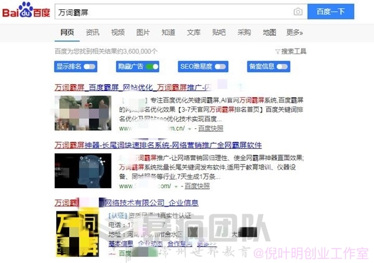Turn off the 隐藏广告 toggle
Viewport: 374px width, 263px height.
click(x=151, y=67)
